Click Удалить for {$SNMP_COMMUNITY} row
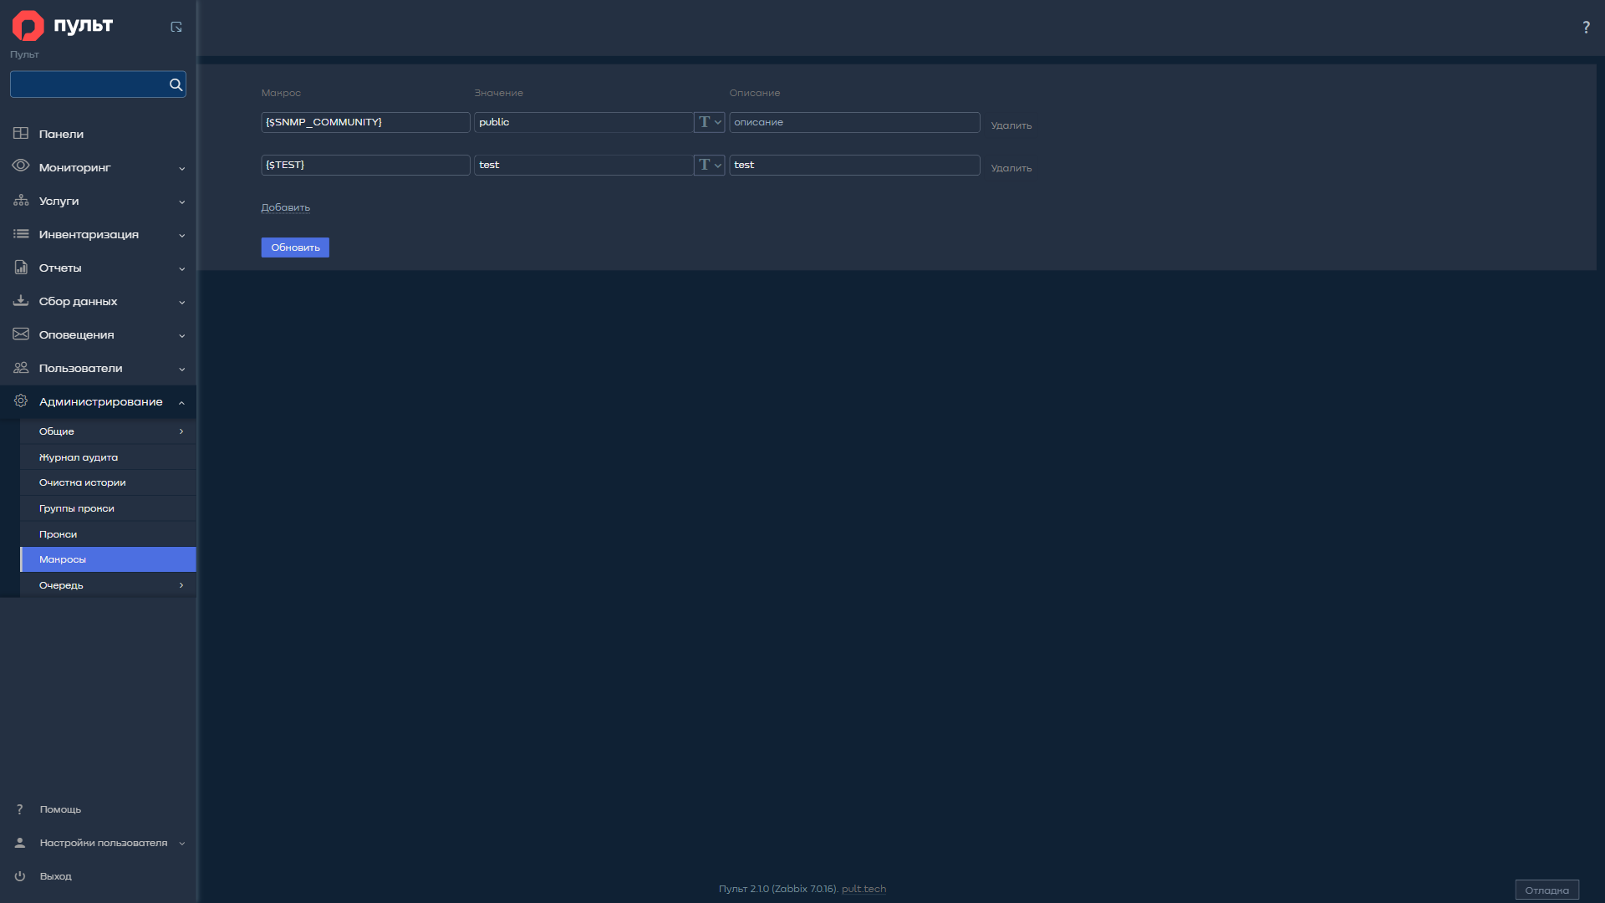 [1011, 125]
